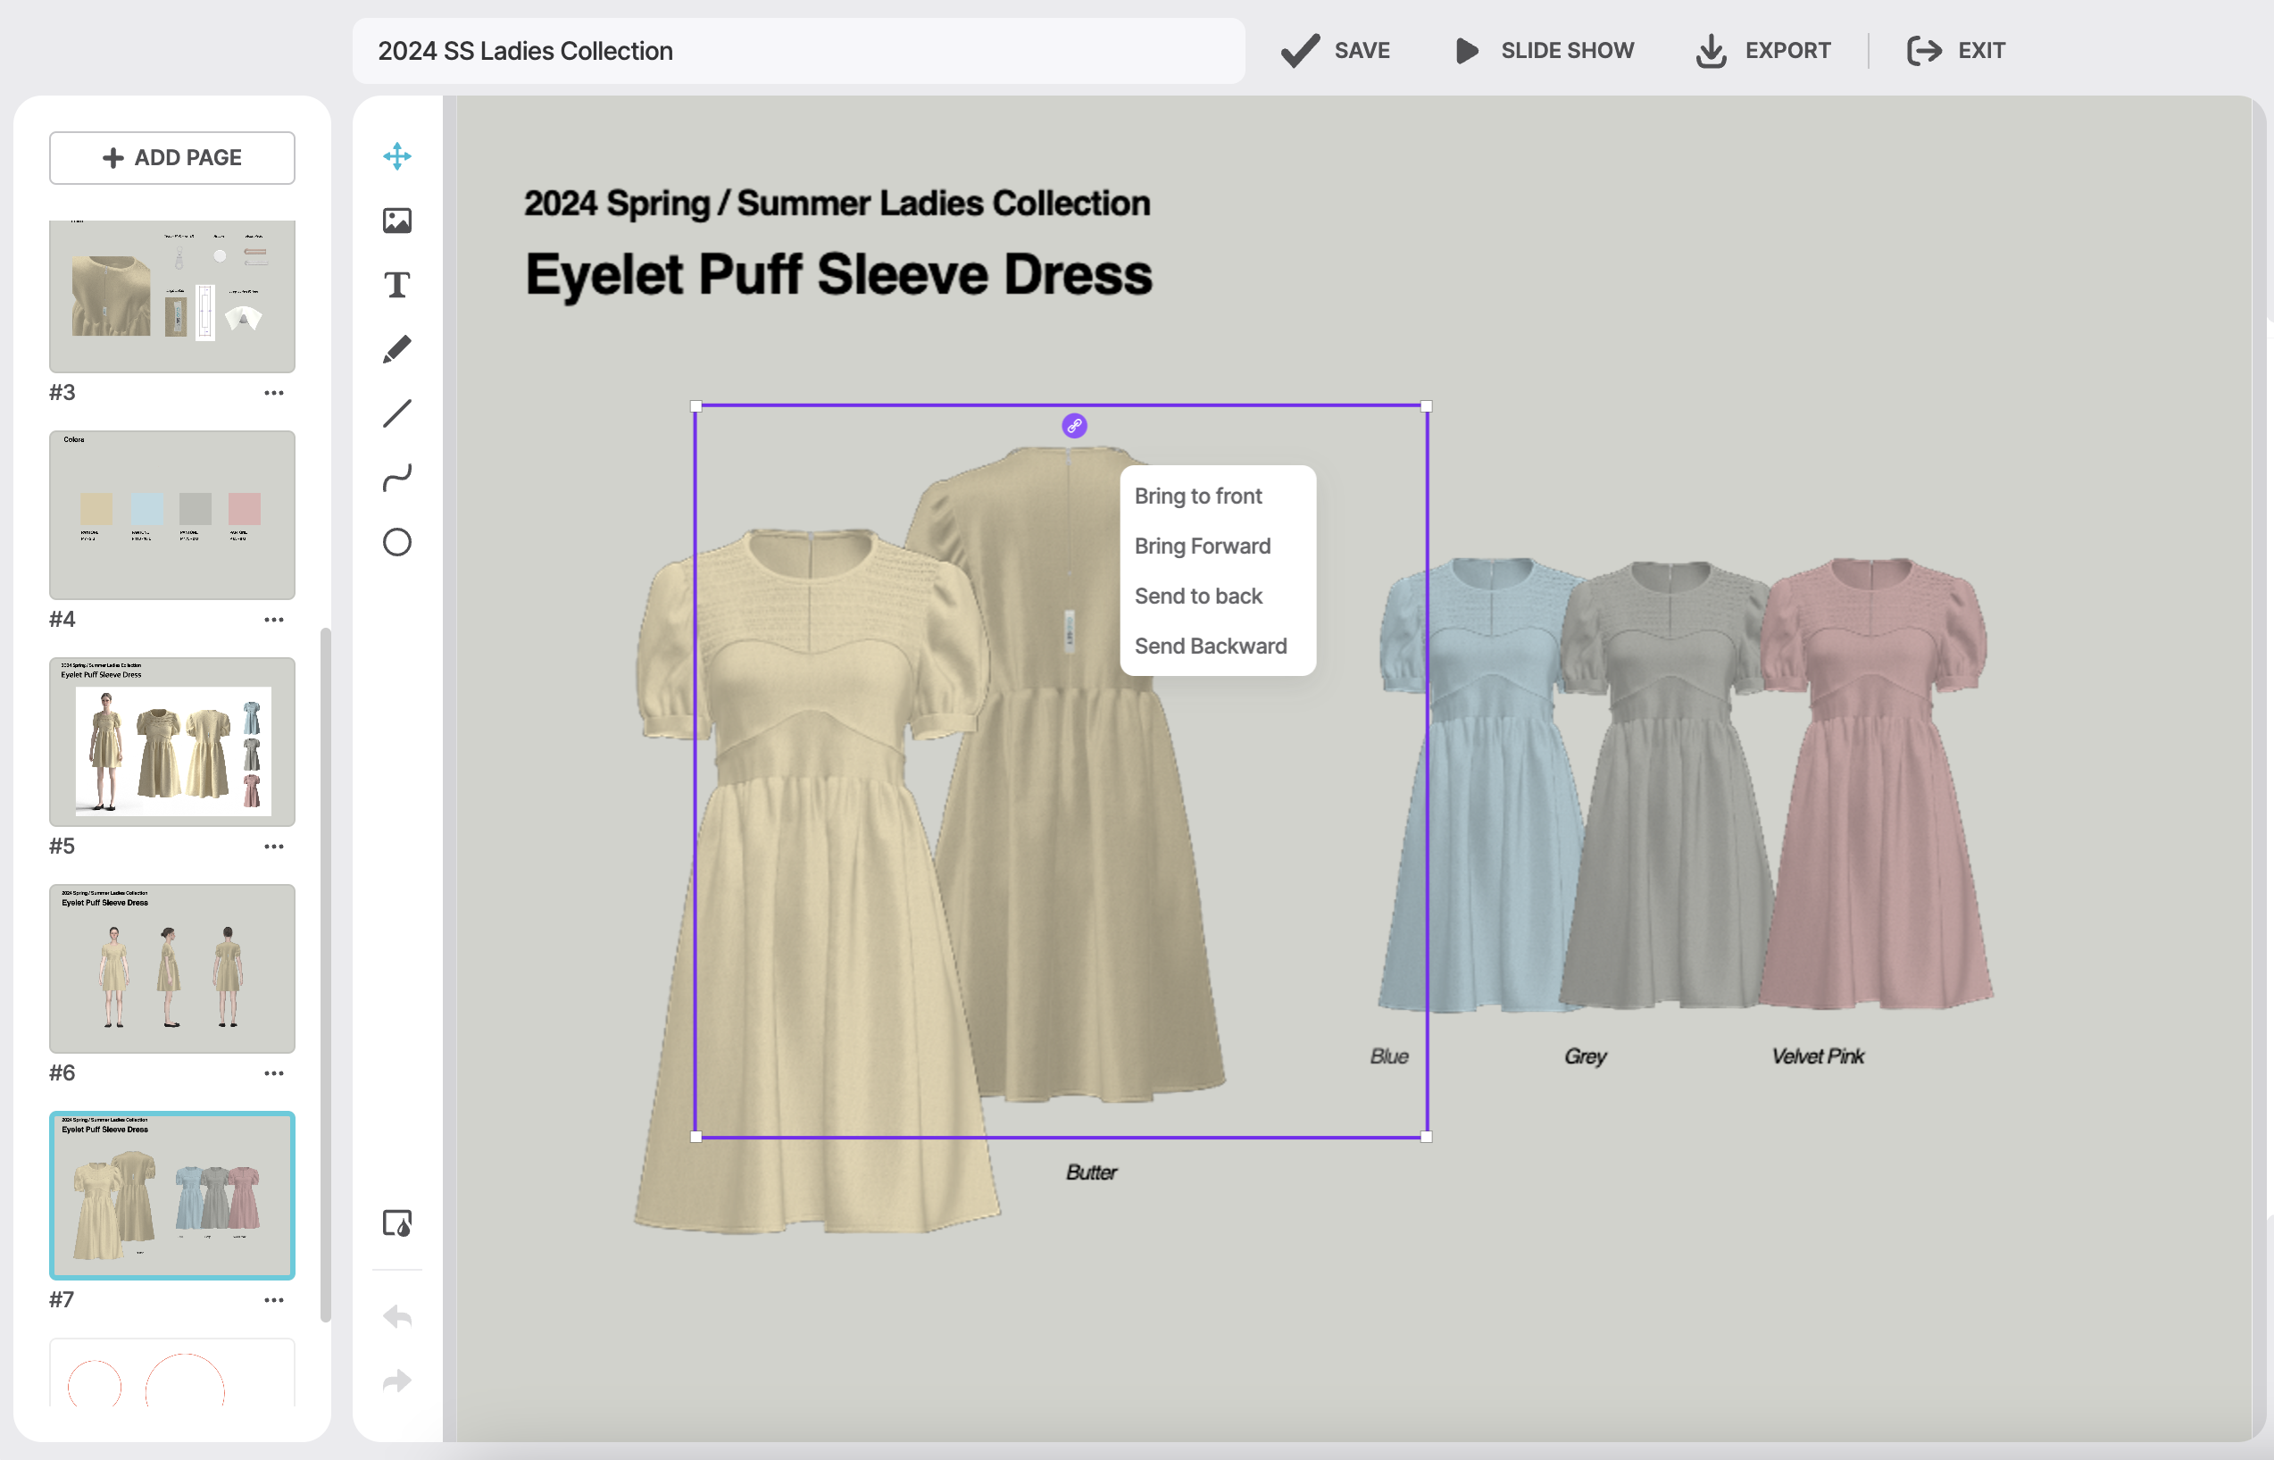The width and height of the screenshot is (2274, 1460).
Task: Click the page list scrollbar
Action: pyautogui.click(x=325, y=973)
